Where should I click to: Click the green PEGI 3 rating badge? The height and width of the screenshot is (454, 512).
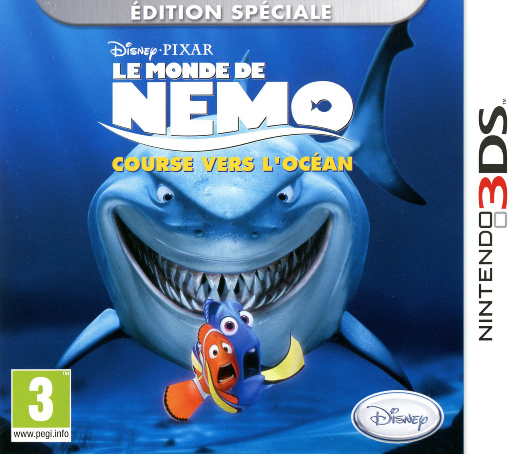tap(41, 405)
